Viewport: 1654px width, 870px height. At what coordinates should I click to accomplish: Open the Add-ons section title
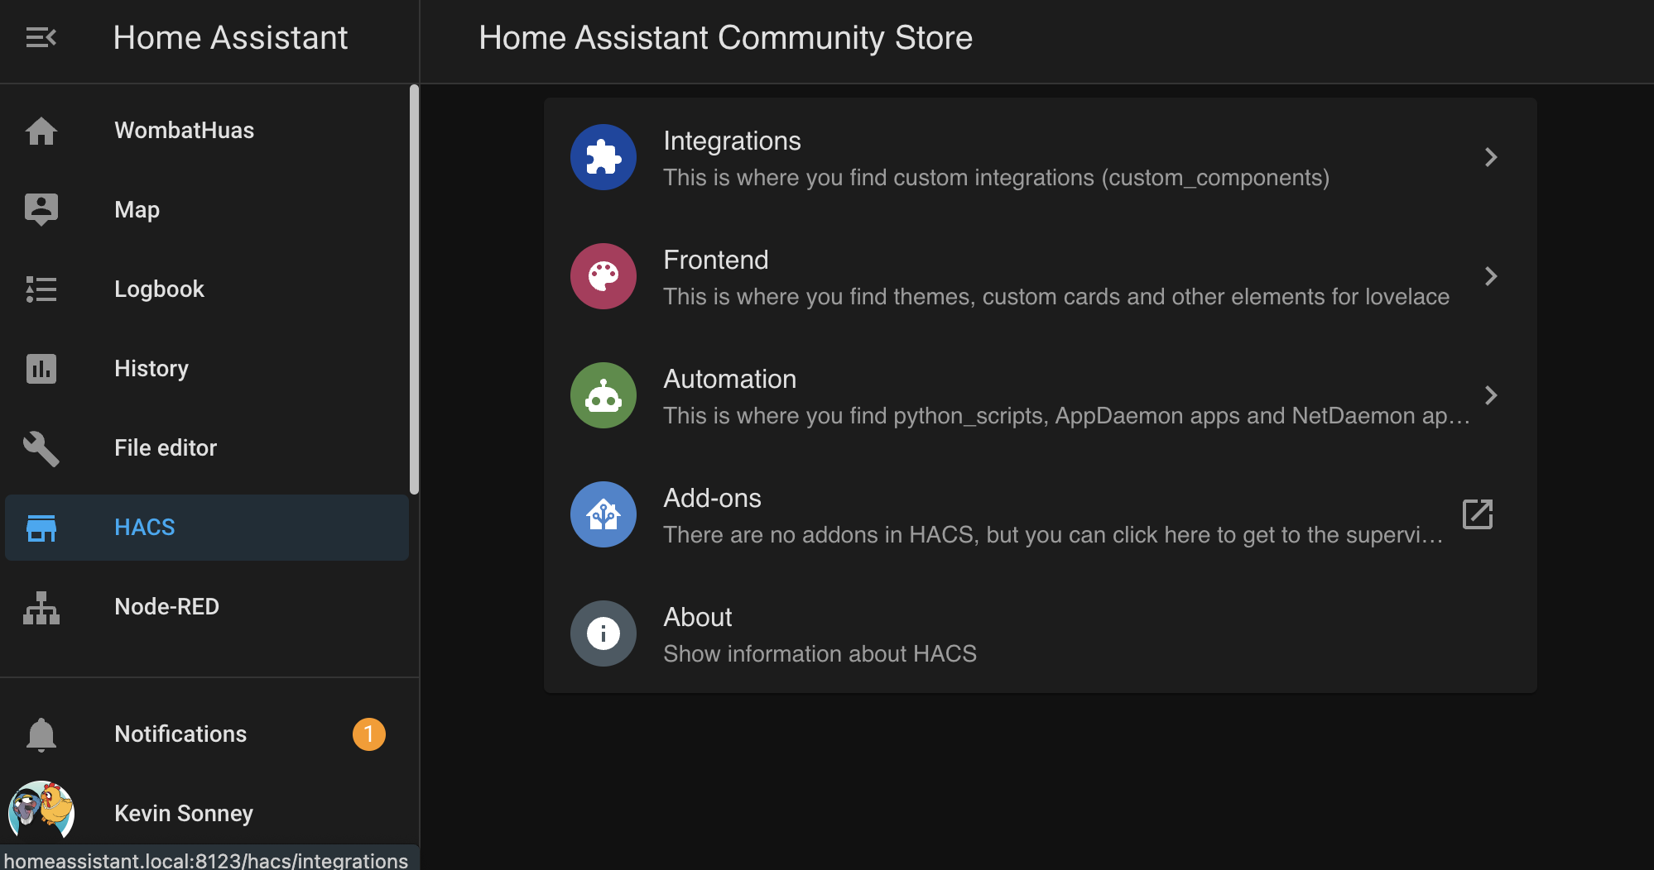[x=712, y=498]
